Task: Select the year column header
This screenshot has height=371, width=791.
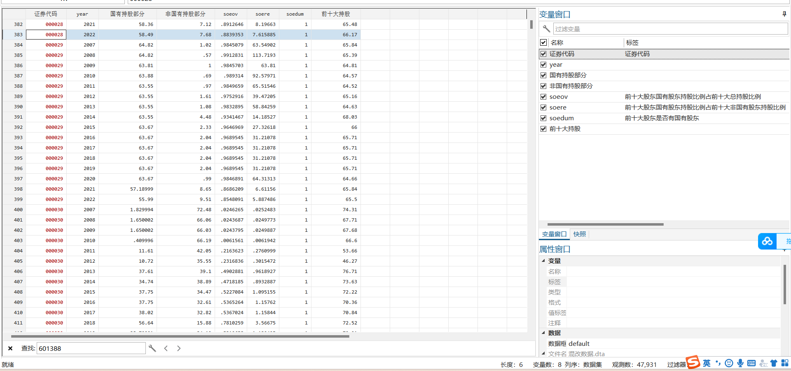Action: [82, 14]
